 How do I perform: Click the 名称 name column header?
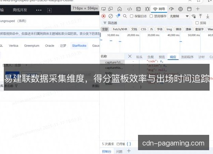coord(104,56)
